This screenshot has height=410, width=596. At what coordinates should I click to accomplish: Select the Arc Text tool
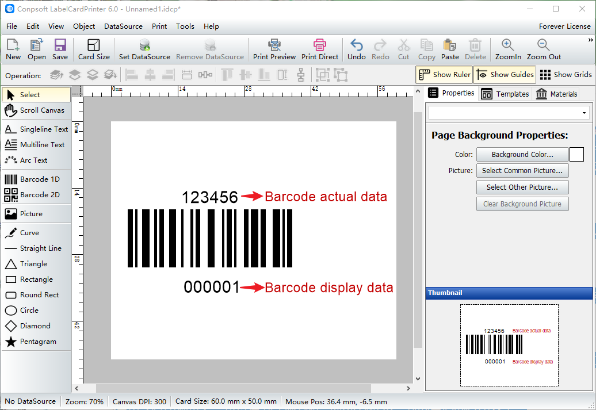pyautogui.click(x=36, y=160)
